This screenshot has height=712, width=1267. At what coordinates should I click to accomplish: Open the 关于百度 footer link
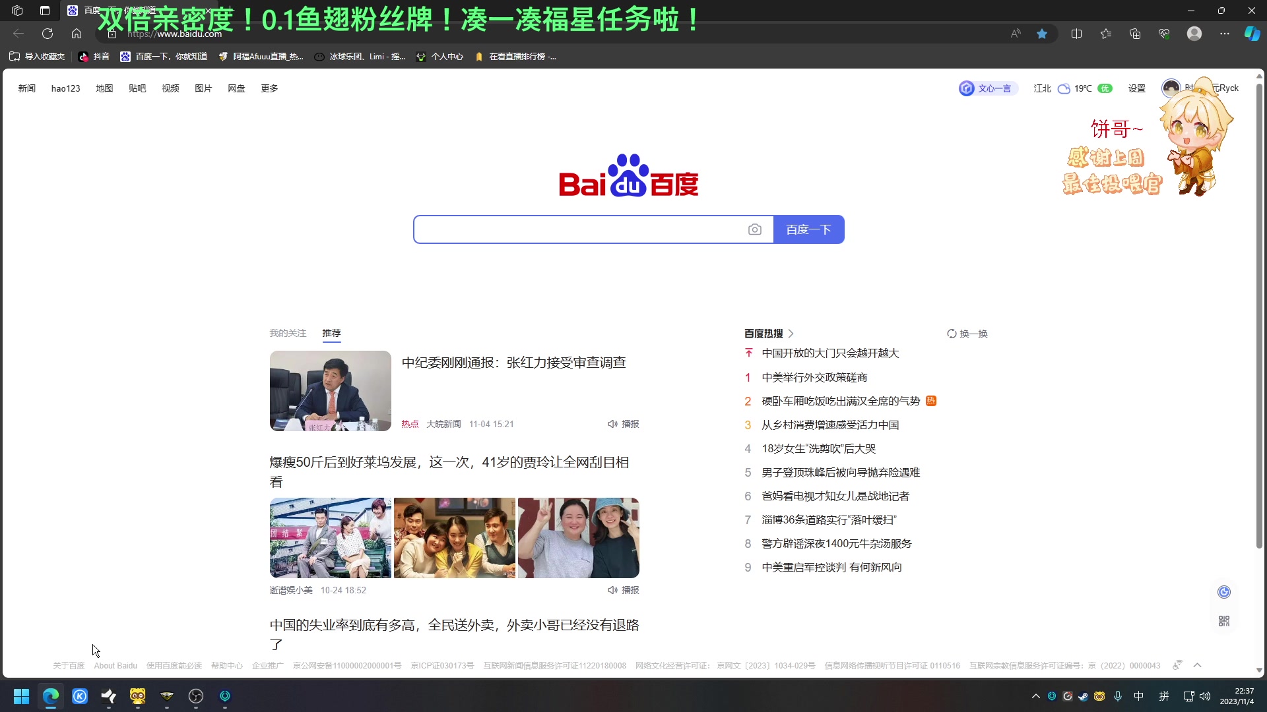69,666
